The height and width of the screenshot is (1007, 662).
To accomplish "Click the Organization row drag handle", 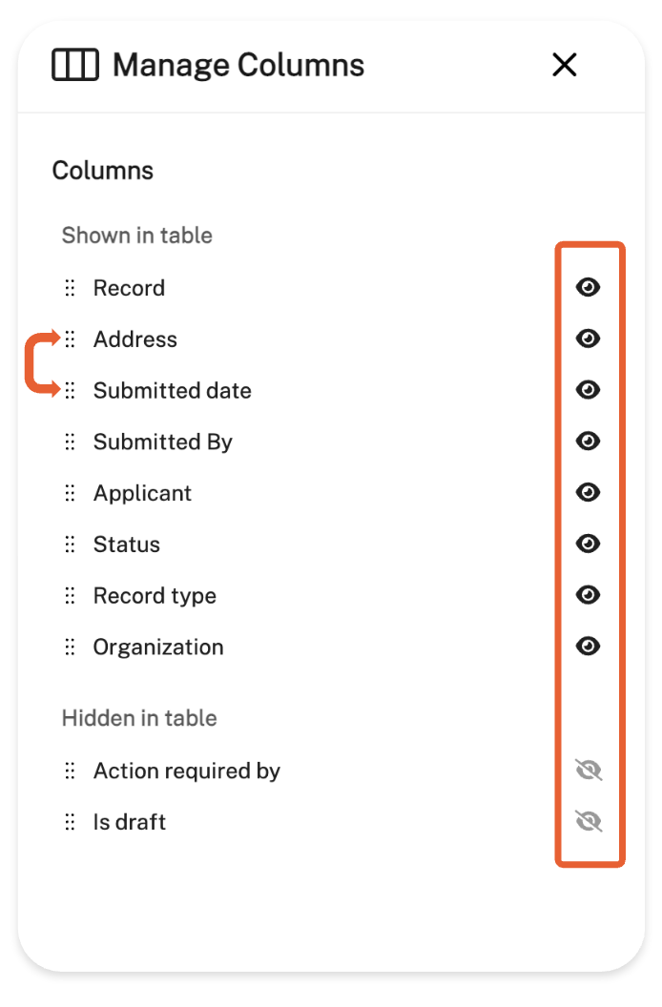I will [70, 647].
